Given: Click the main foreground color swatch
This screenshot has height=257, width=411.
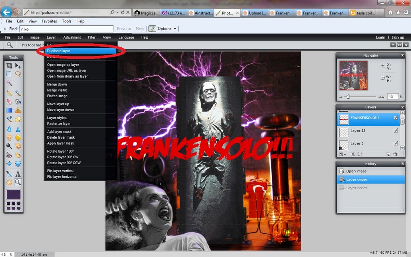Looking at the screenshot, I should click(14, 195).
